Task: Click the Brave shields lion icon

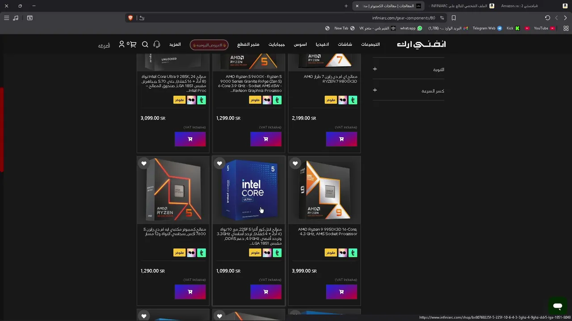Action: point(130,18)
